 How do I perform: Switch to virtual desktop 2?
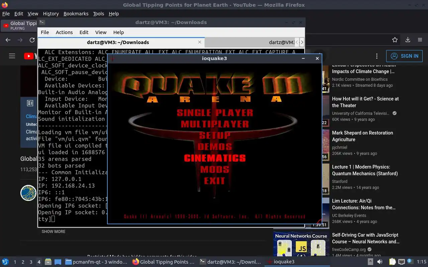pos(23,262)
